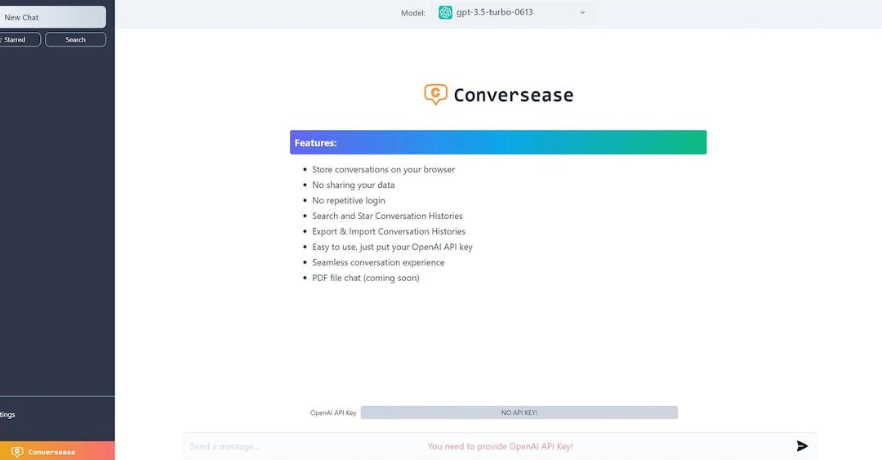Click the Features gradient banner
This screenshot has width=882, height=460.
[498, 142]
